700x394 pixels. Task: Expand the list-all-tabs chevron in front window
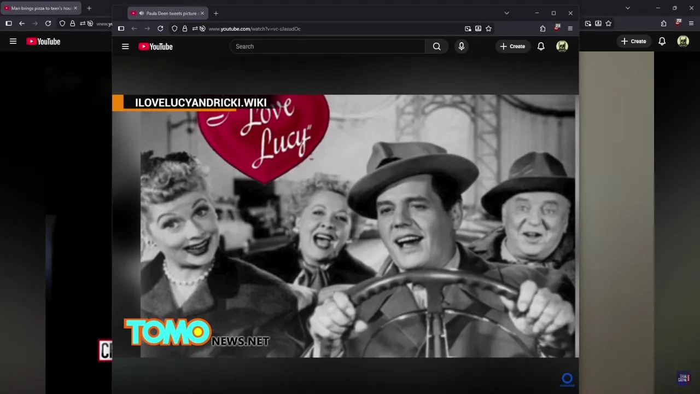click(506, 13)
